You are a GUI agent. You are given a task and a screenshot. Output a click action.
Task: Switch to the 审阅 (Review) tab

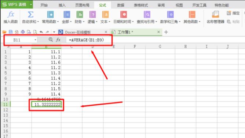click(x=161, y=5)
